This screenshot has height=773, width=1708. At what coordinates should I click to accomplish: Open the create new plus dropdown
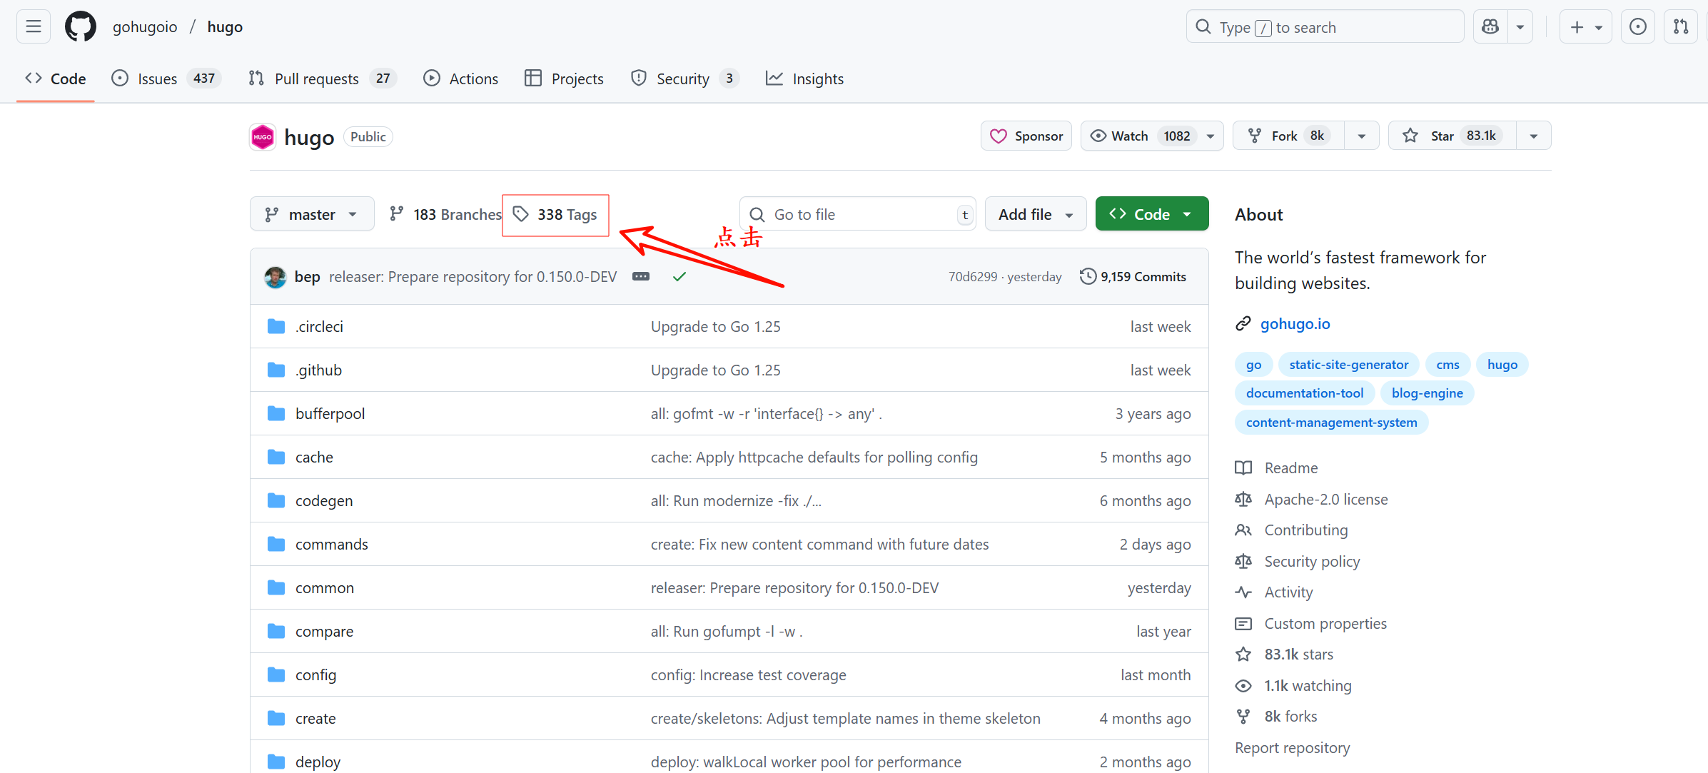point(1586,27)
